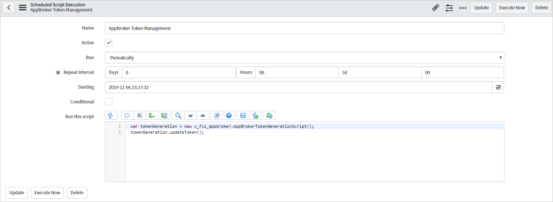Click the Replace icon
This screenshot has width=553, height=202.
[x=152, y=115]
